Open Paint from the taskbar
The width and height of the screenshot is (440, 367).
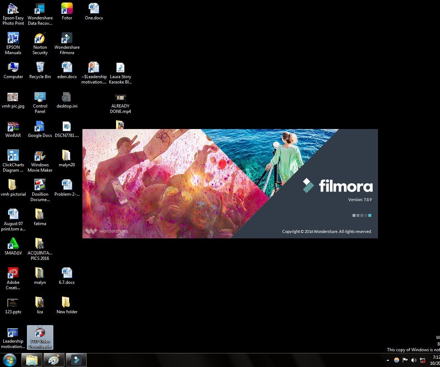(x=54, y=360)
